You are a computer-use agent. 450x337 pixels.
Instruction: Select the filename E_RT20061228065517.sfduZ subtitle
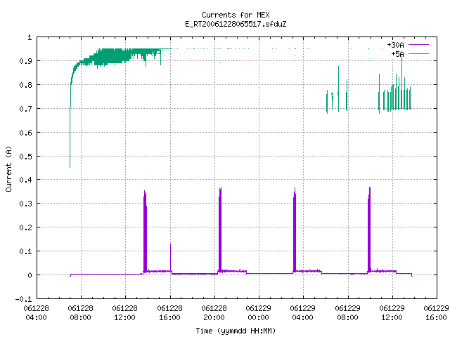click(236, 24)
